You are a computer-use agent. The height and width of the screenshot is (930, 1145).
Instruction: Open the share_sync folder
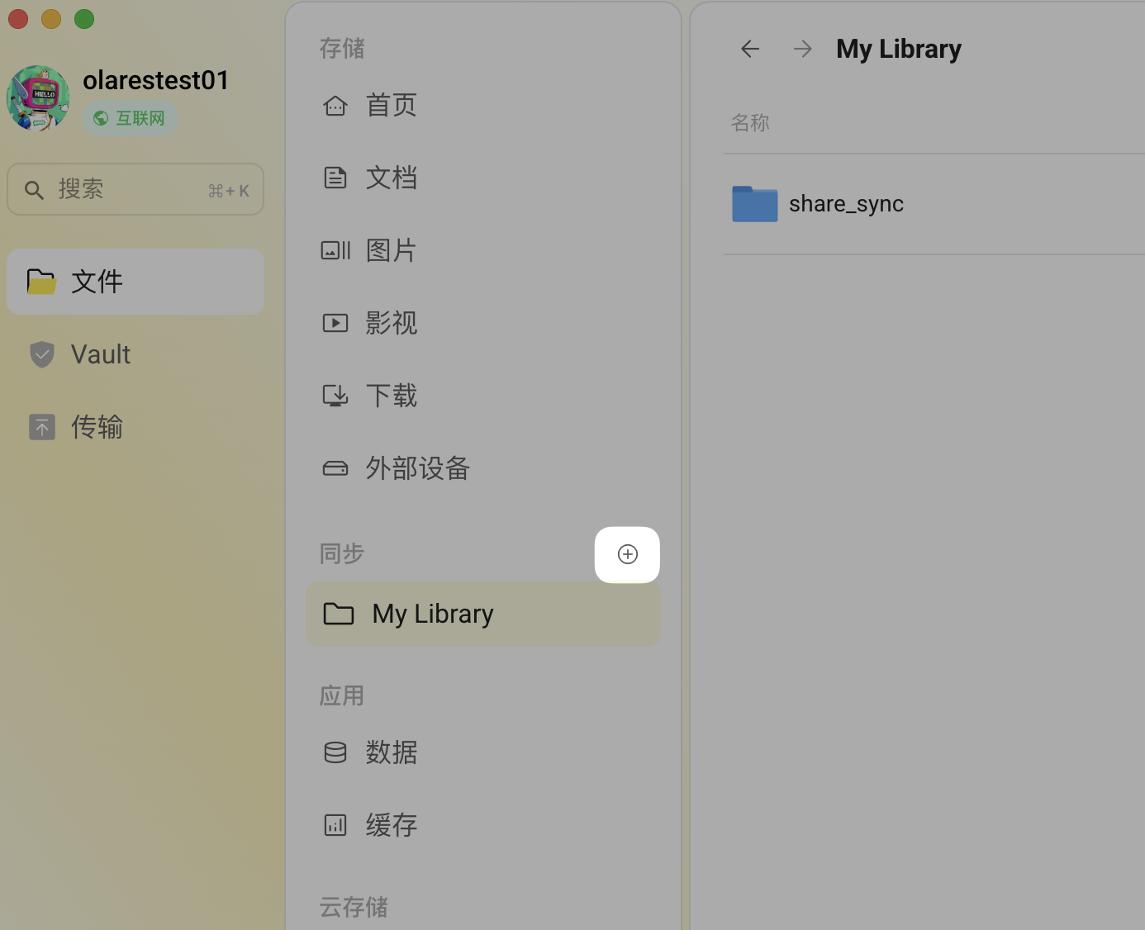(x=845, y=204)
